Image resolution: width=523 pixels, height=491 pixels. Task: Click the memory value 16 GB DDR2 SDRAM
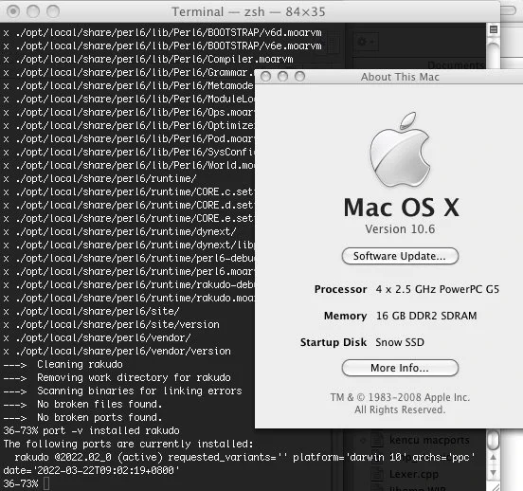[426, 316]
